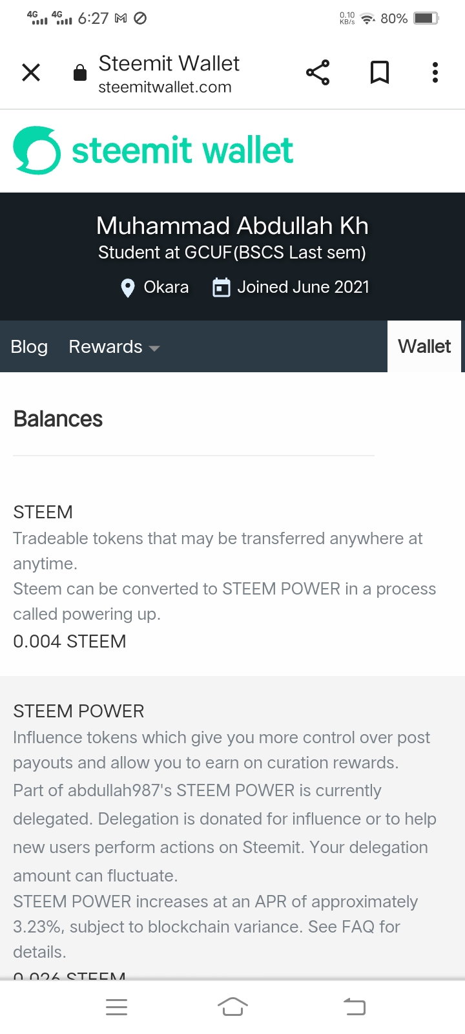The height and width of the screenshot is (1034, 465).
Task: Tap the padlock site security icon
Action: coord(80,72)
